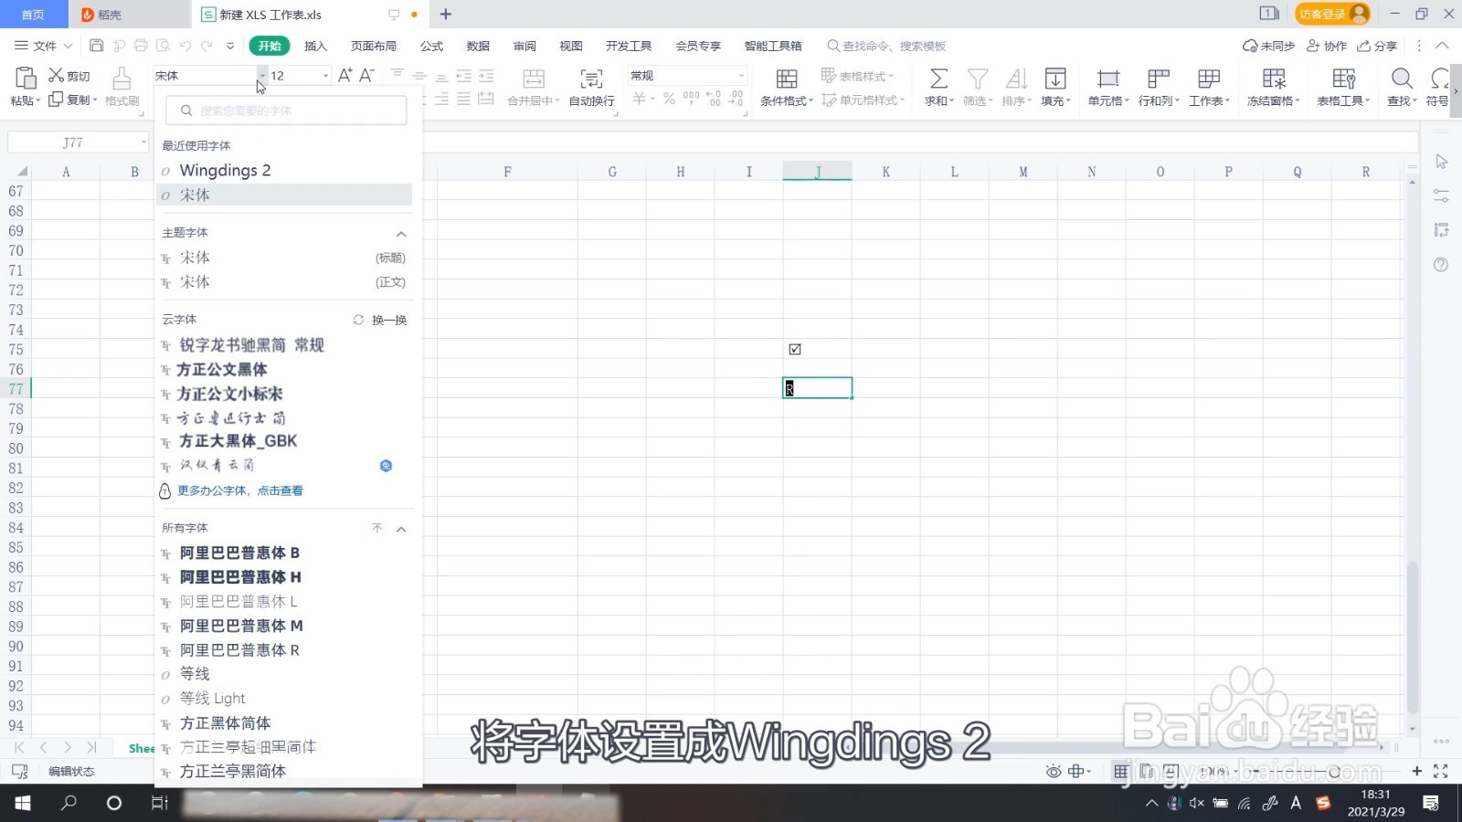Click the Rows and Columns icon
Viewport: 1462px width, 822px height.
pos(1159,79)
